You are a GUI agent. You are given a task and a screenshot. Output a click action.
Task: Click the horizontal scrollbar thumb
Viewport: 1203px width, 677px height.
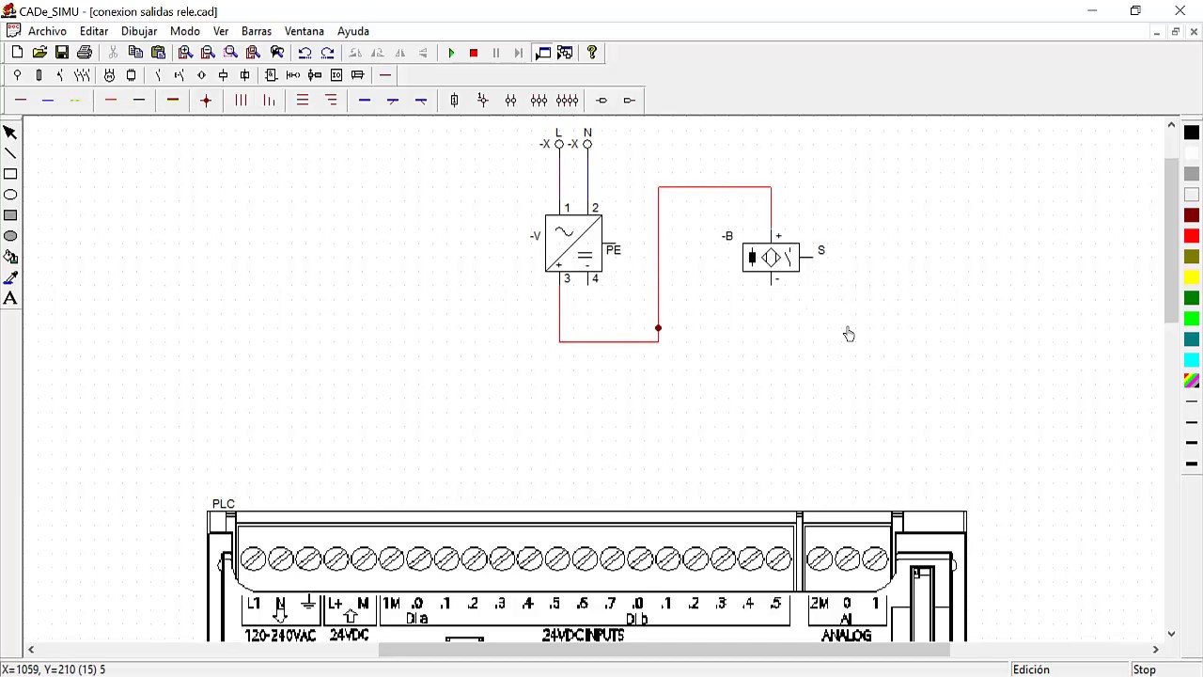[664, 650]
